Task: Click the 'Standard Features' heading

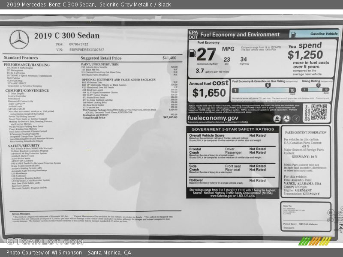Action: (21, 58)
